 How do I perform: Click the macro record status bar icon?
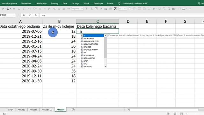click(x=4, y=114)
